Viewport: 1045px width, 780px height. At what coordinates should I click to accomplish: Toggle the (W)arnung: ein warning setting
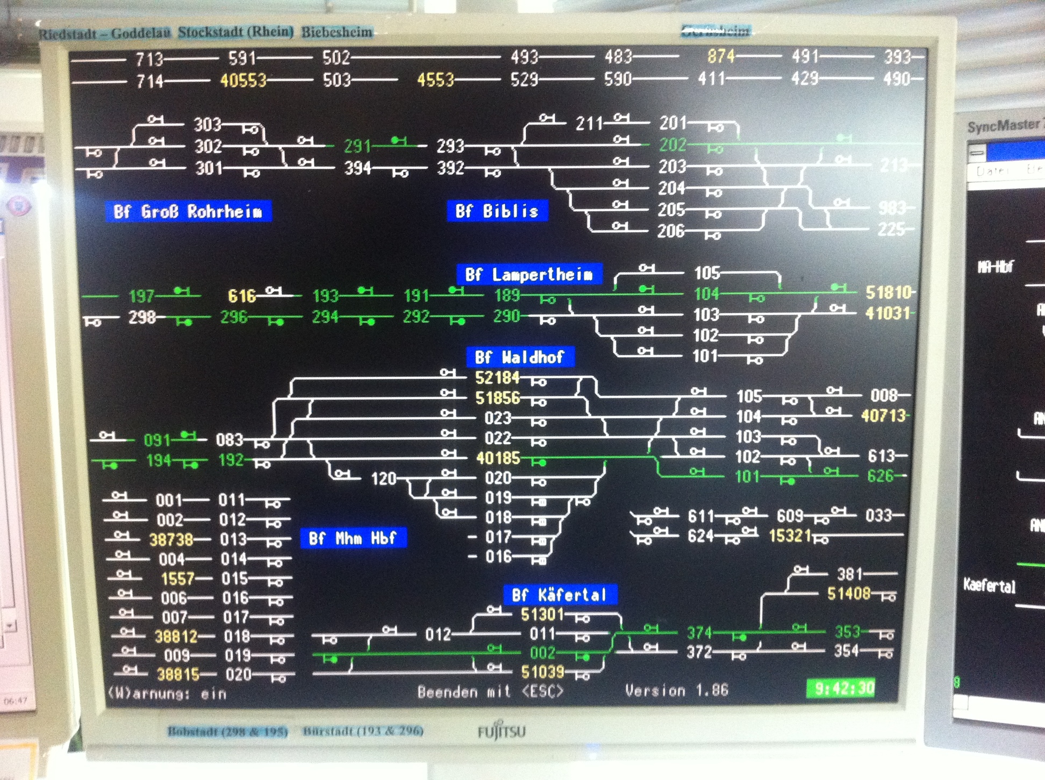[167, 694]
